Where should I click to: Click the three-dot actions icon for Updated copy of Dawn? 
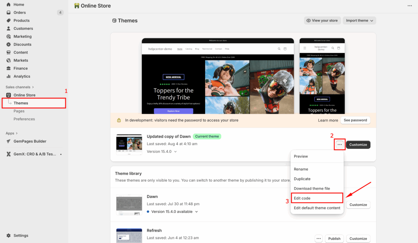(x=339, y=145)
